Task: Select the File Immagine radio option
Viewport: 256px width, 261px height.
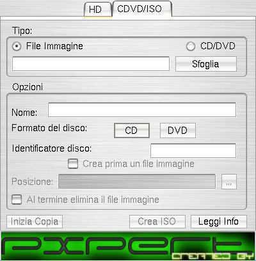Action: (17, 46)
